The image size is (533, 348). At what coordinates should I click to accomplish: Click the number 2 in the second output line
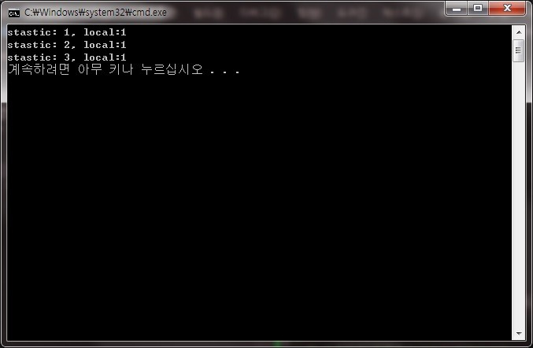click(x=67, y=45)
